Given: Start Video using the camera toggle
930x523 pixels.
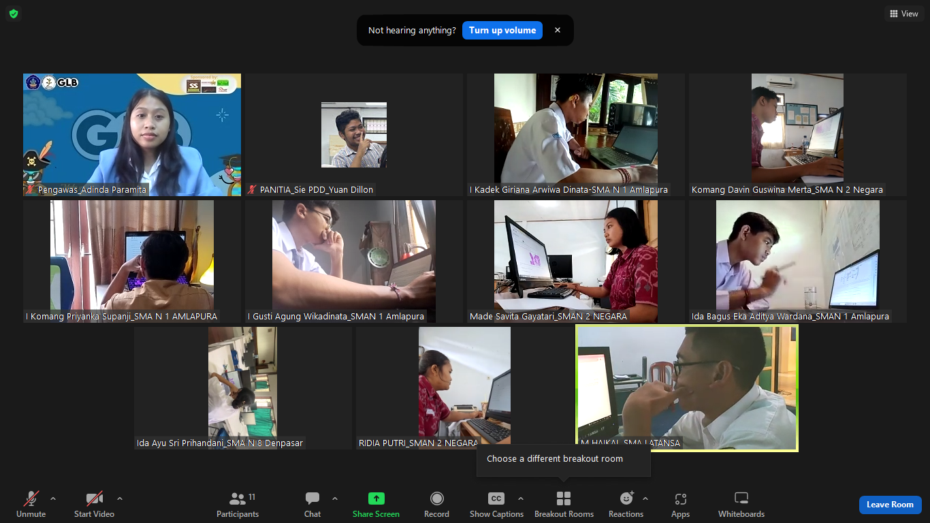Looking at the screenshot, I should [94, 499].
